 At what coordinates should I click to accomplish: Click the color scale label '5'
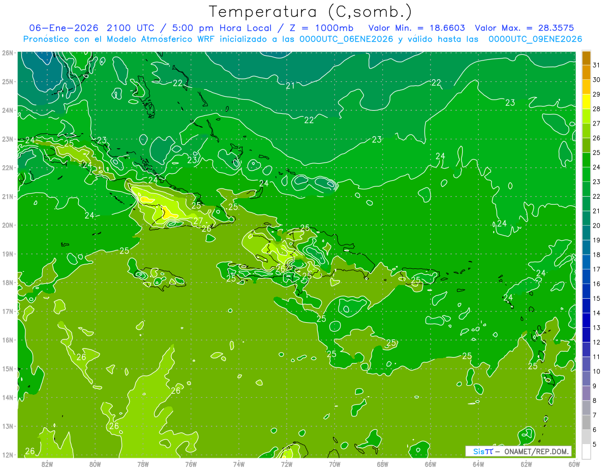coord(595,444)
